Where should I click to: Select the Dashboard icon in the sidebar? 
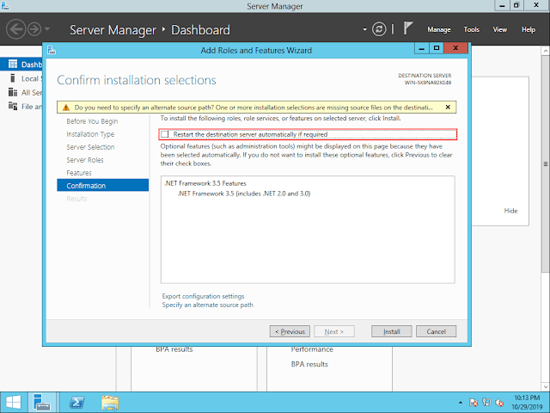[13, 65]
